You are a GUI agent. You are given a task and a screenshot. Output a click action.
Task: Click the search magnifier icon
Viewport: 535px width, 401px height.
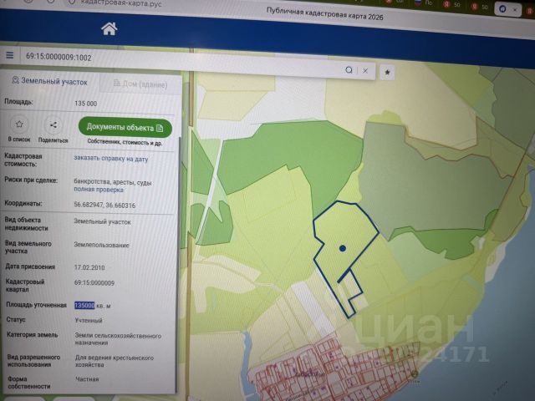point(349,70)
